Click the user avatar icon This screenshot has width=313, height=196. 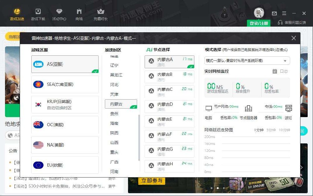coord(259,13)
